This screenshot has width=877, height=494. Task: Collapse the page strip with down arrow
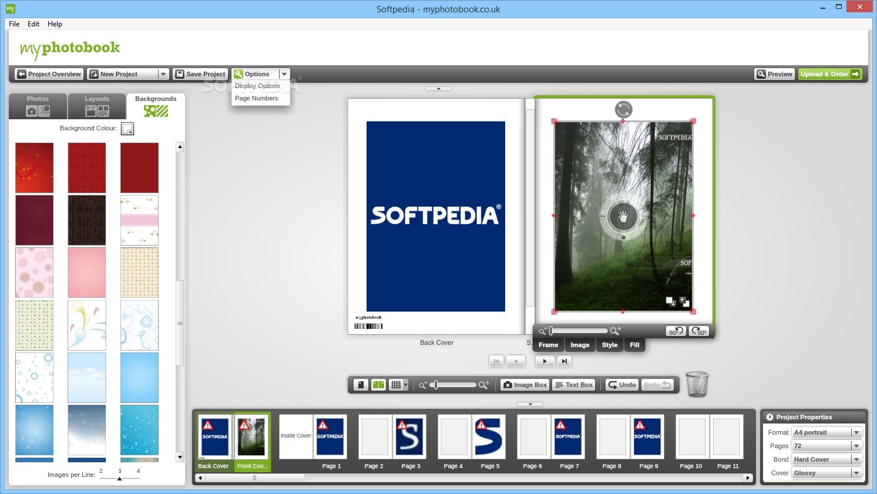(530, 404)
